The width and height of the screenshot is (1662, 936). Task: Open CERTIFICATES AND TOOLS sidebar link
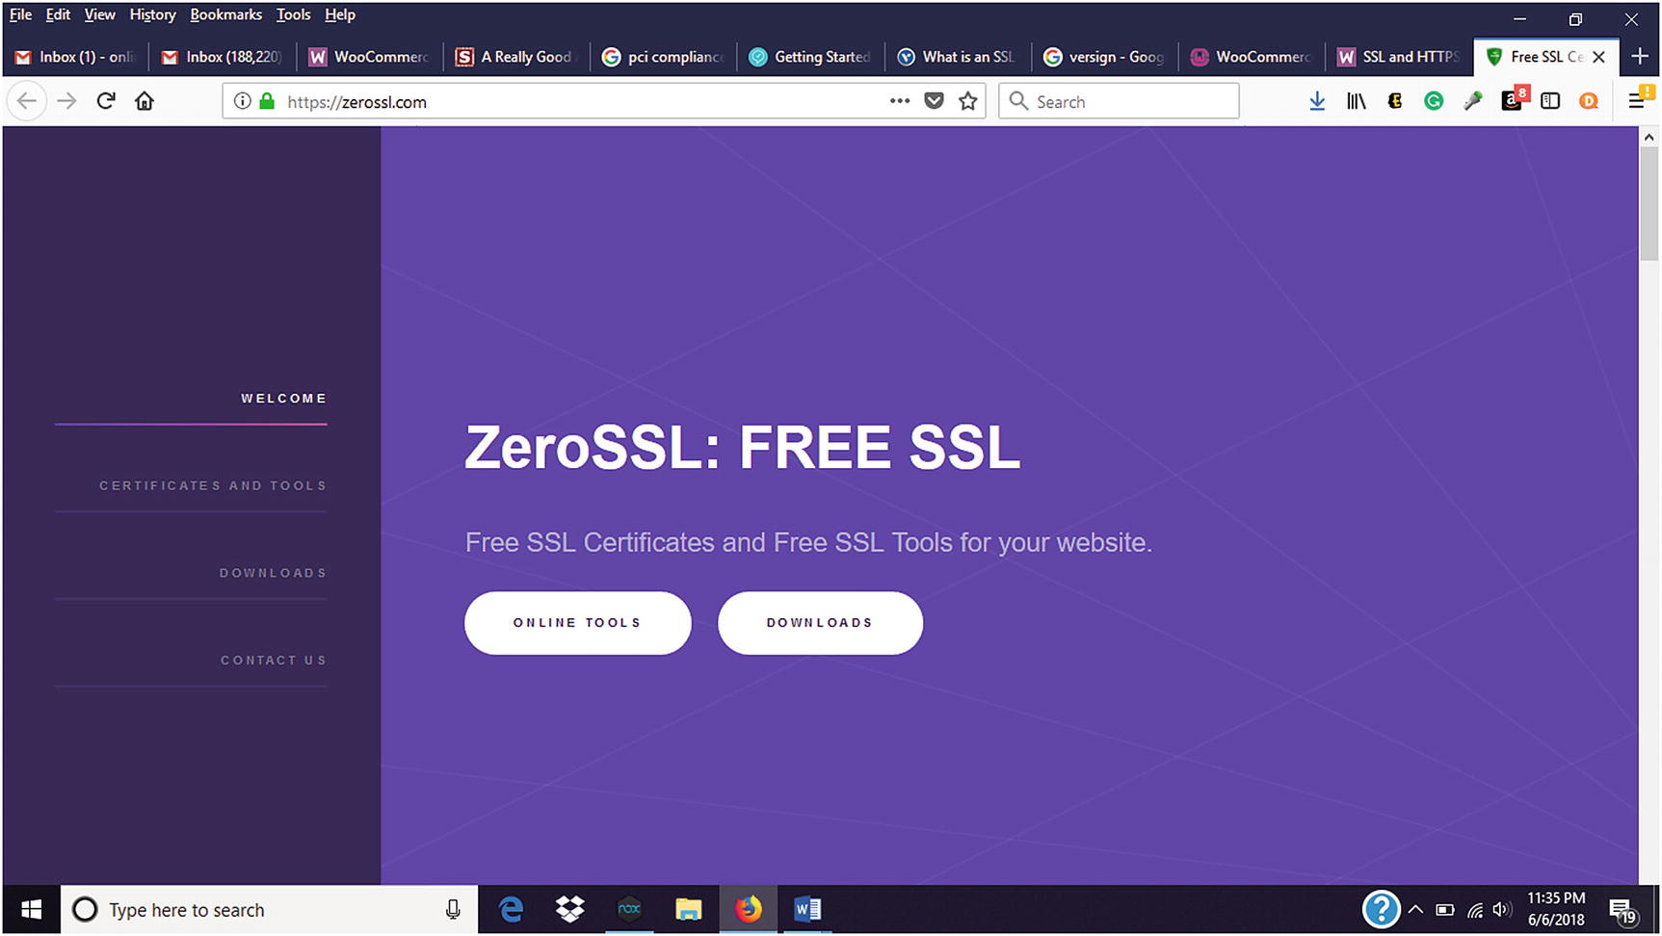click(213, 486)
